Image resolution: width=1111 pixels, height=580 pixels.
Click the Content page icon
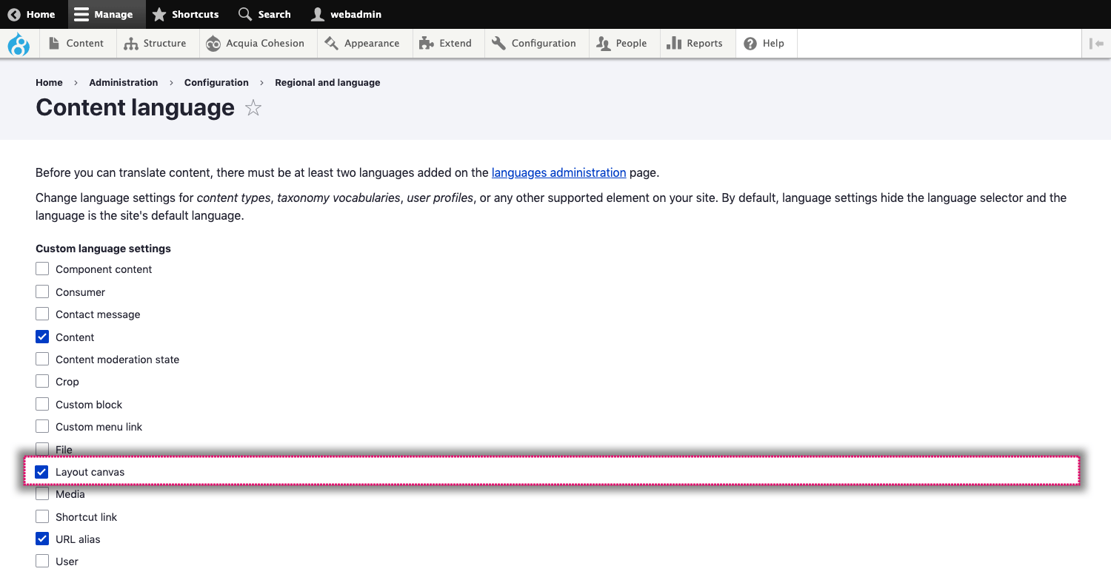(x=54, y=43)
